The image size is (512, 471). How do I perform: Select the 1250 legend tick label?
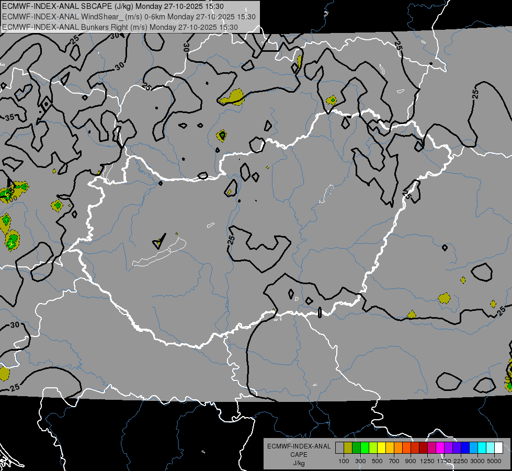click(427, 461)
